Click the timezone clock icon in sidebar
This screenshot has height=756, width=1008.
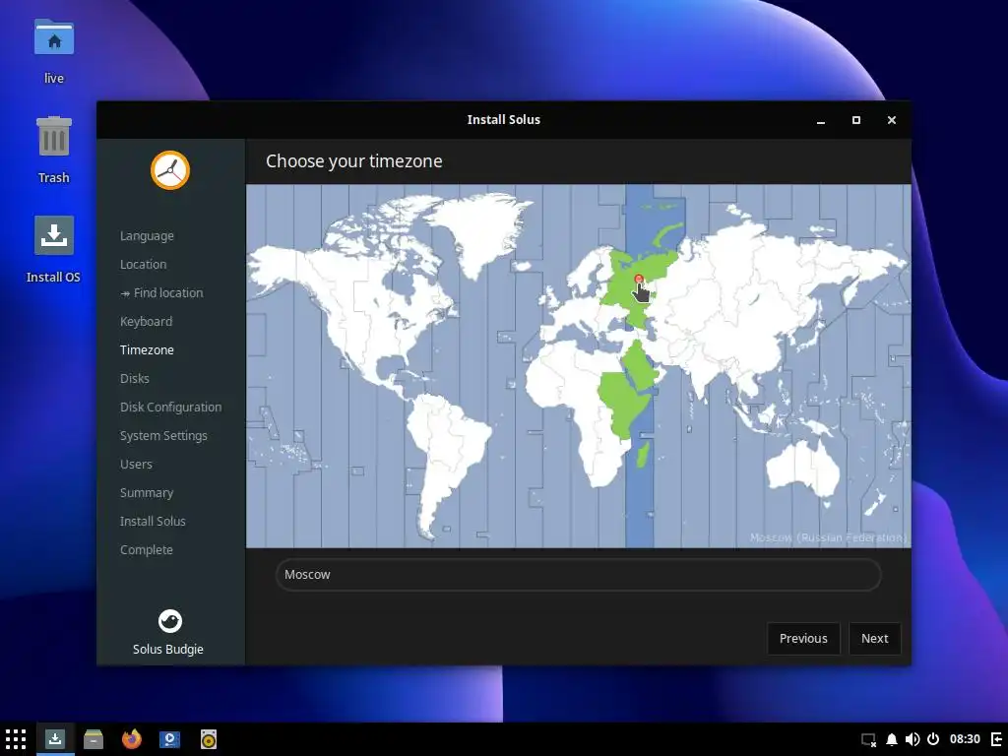pos(170,170)
